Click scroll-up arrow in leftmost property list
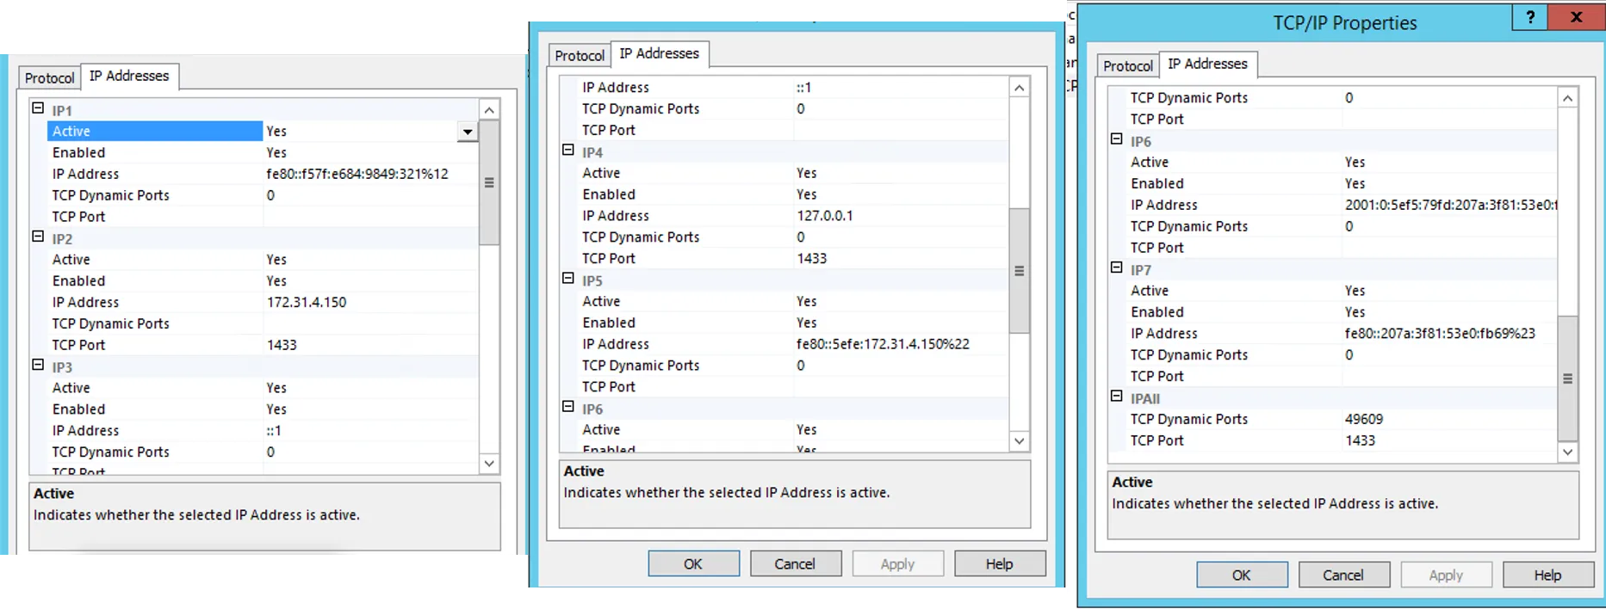This screenshot has width=1606, height=609. coord(489,110)
